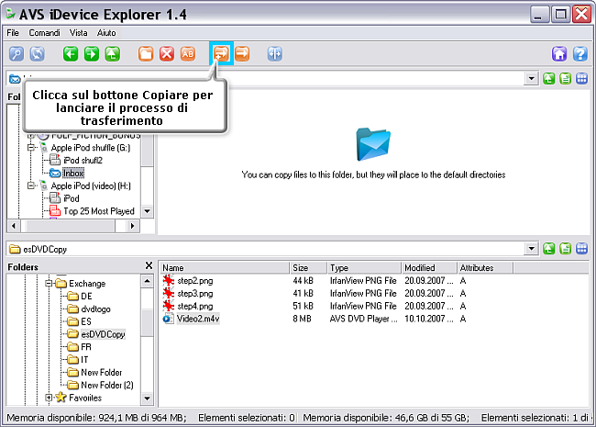Select the step2.png file
The image size is (596, 427).
tap(195, 280)
